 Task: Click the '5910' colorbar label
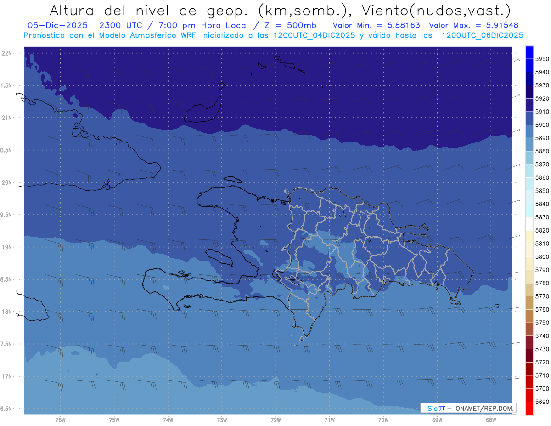pos(542,112)
